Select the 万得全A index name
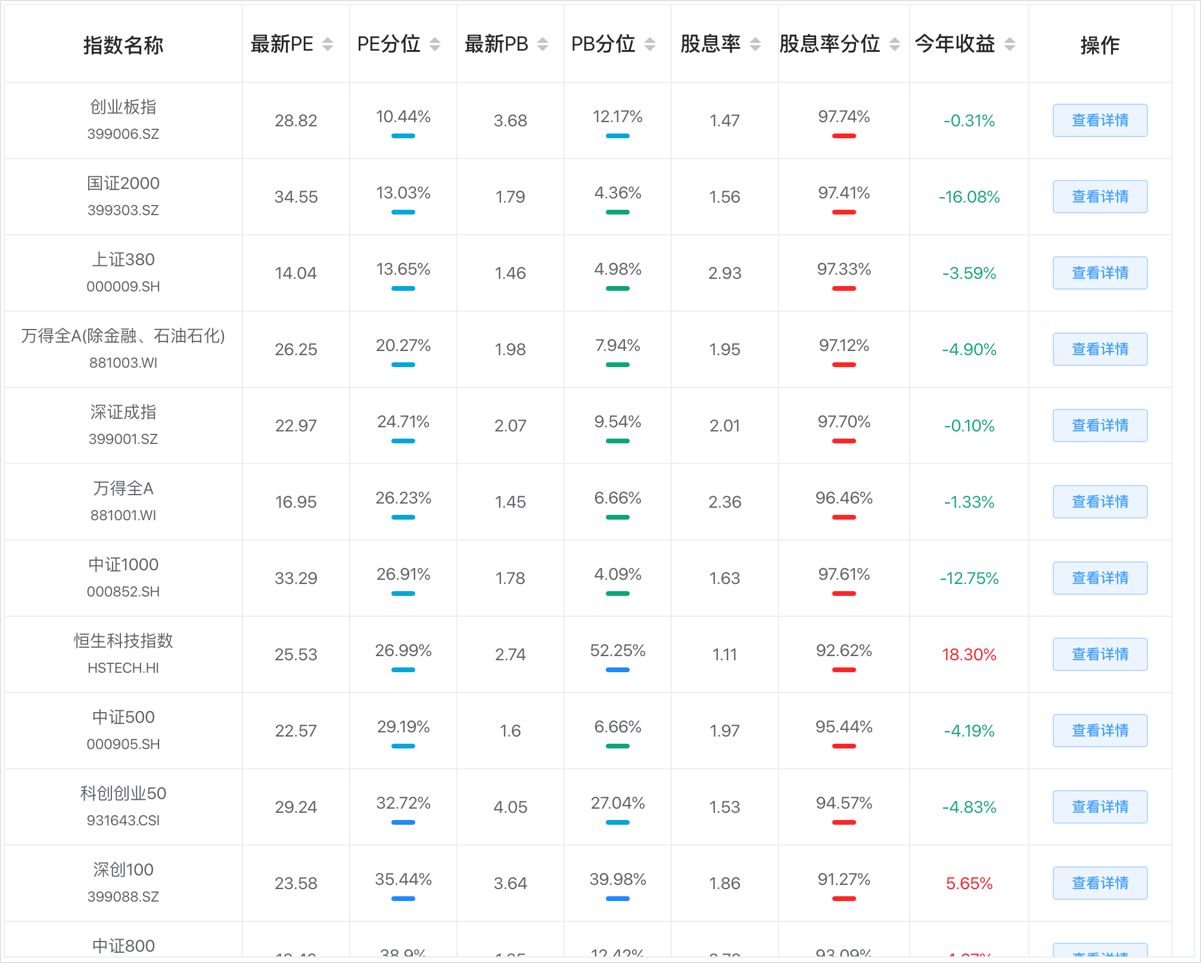This screenshot has height=963, width=1201. pos(123,489)
